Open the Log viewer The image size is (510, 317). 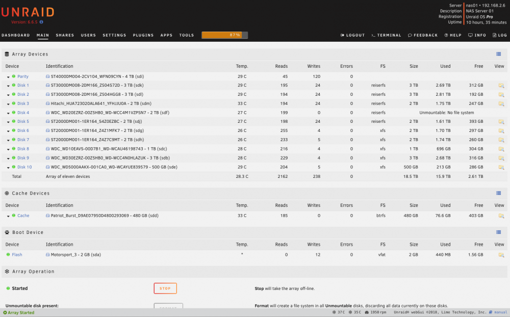(500, 35)
